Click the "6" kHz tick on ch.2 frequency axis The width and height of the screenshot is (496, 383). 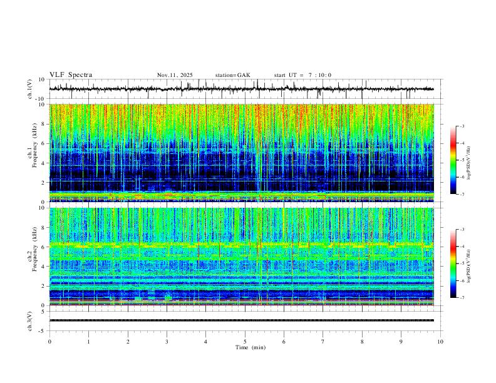(43, 247)
